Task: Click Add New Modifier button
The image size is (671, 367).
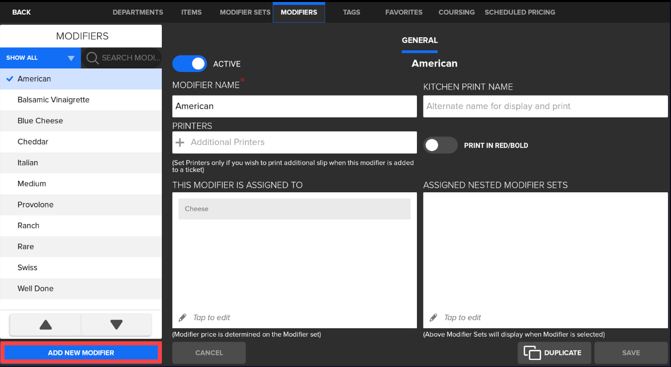Action: click(x=81, y=353)
